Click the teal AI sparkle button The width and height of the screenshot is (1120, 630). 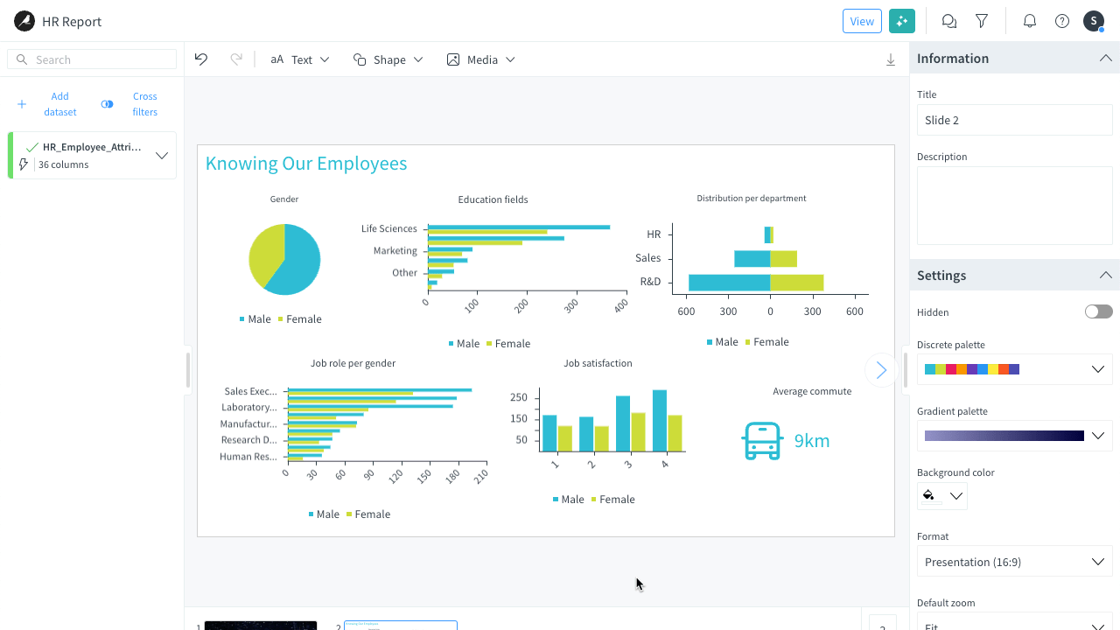click(901, 21)
